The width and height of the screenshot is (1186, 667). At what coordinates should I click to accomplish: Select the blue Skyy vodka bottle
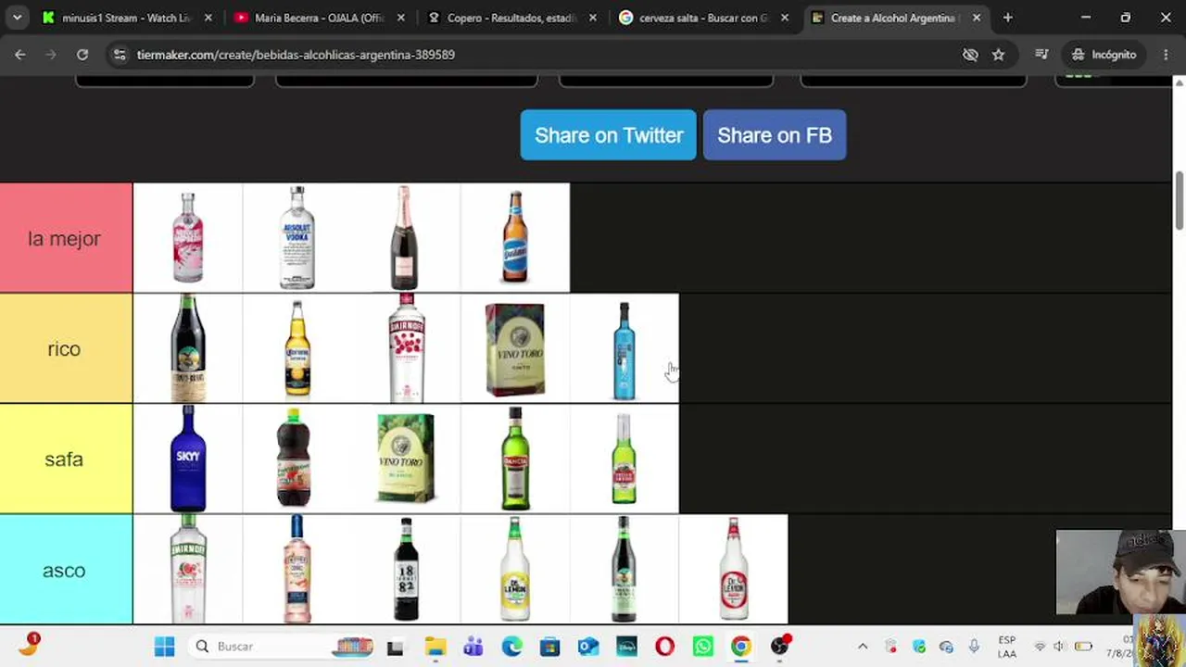coord(187,459)
